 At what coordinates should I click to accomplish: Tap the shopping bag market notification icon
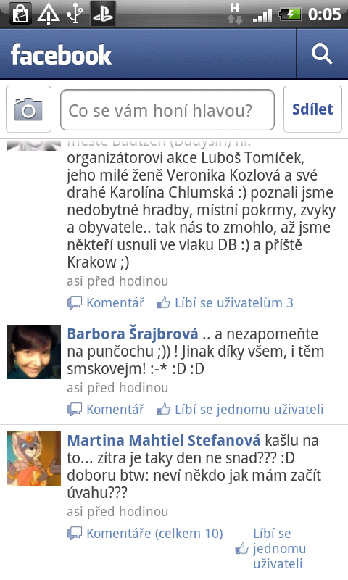21,14
